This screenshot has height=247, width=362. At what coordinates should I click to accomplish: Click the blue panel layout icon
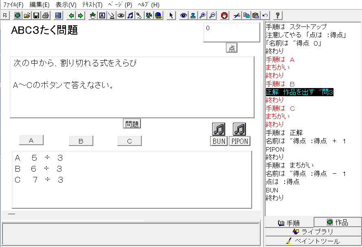[58, 15]
